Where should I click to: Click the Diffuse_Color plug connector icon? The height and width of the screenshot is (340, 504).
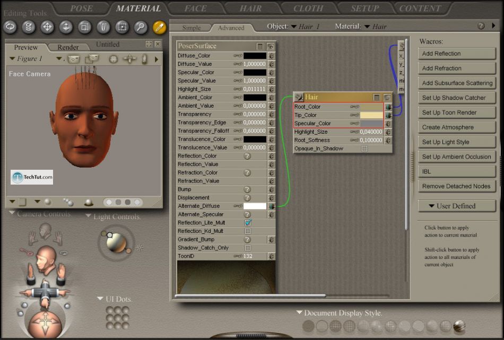pyautogui.click(x=272, y=56)
